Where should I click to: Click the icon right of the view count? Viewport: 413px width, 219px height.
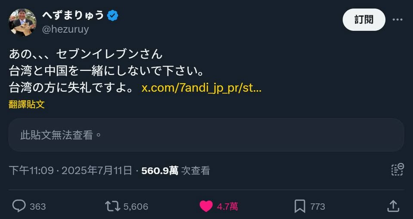(397, 169)
